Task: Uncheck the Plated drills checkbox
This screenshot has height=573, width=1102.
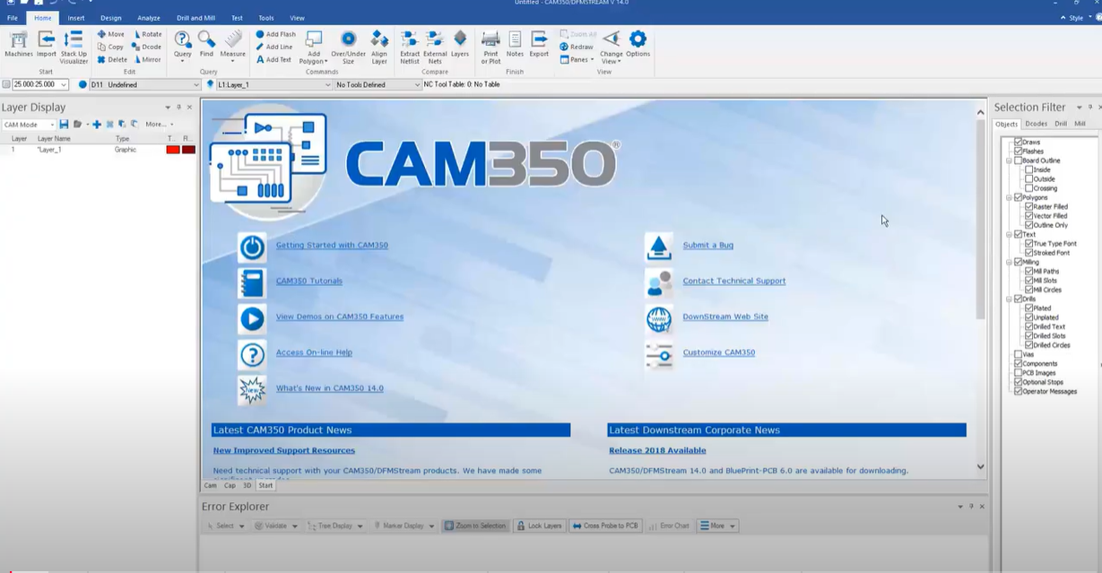Action: click(1029, 308)
